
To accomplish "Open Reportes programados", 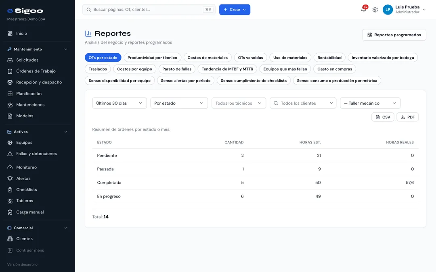I will (394, 35).
